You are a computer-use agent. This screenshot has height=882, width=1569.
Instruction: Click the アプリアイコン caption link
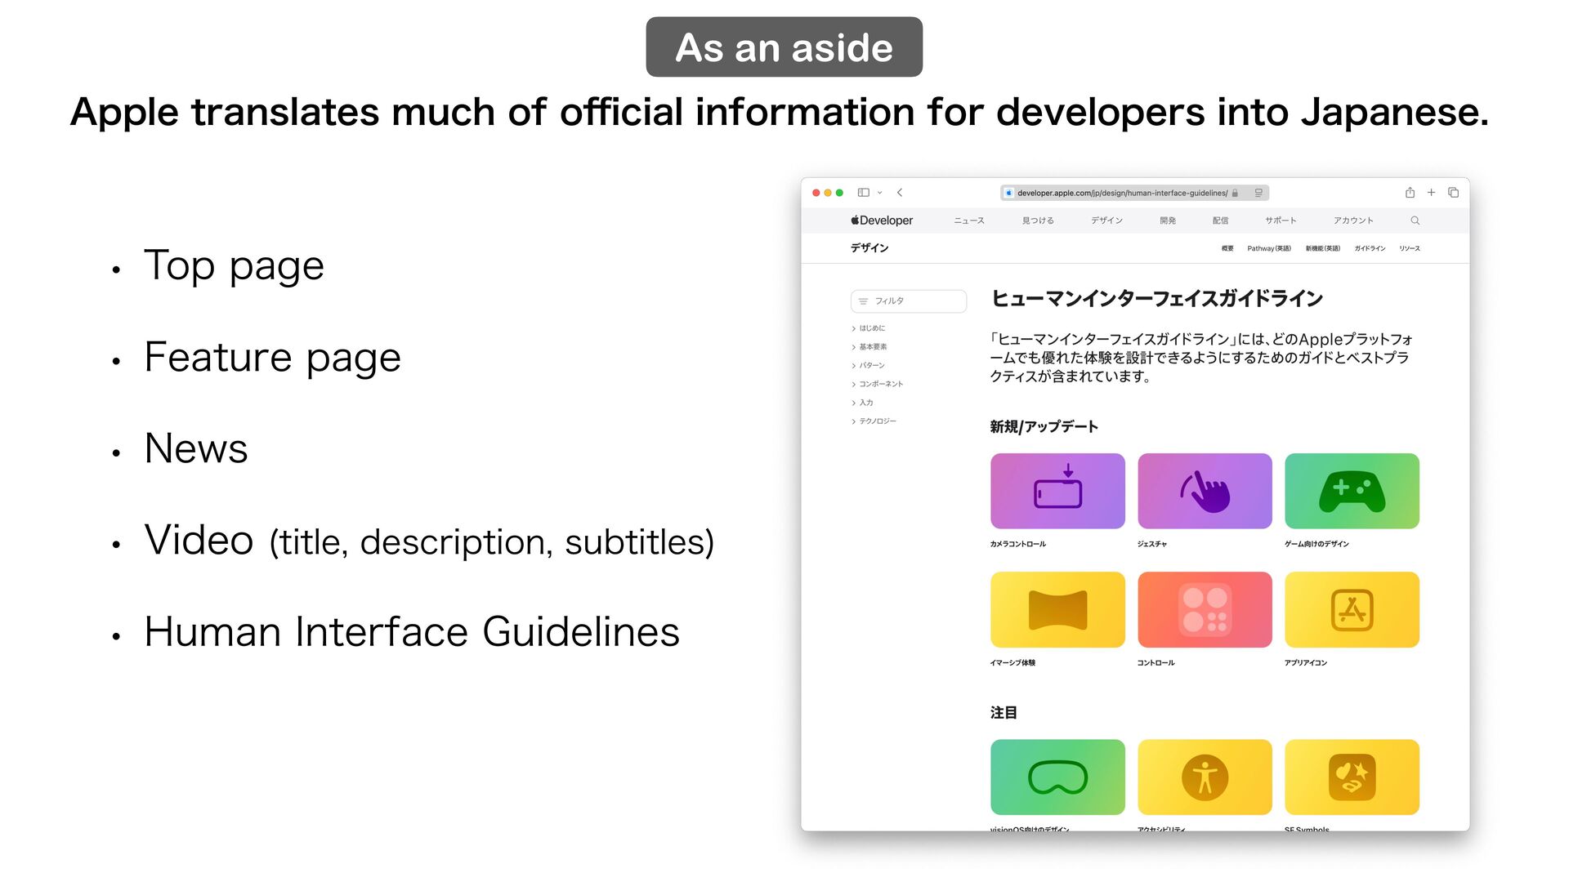pos(1306,663)
